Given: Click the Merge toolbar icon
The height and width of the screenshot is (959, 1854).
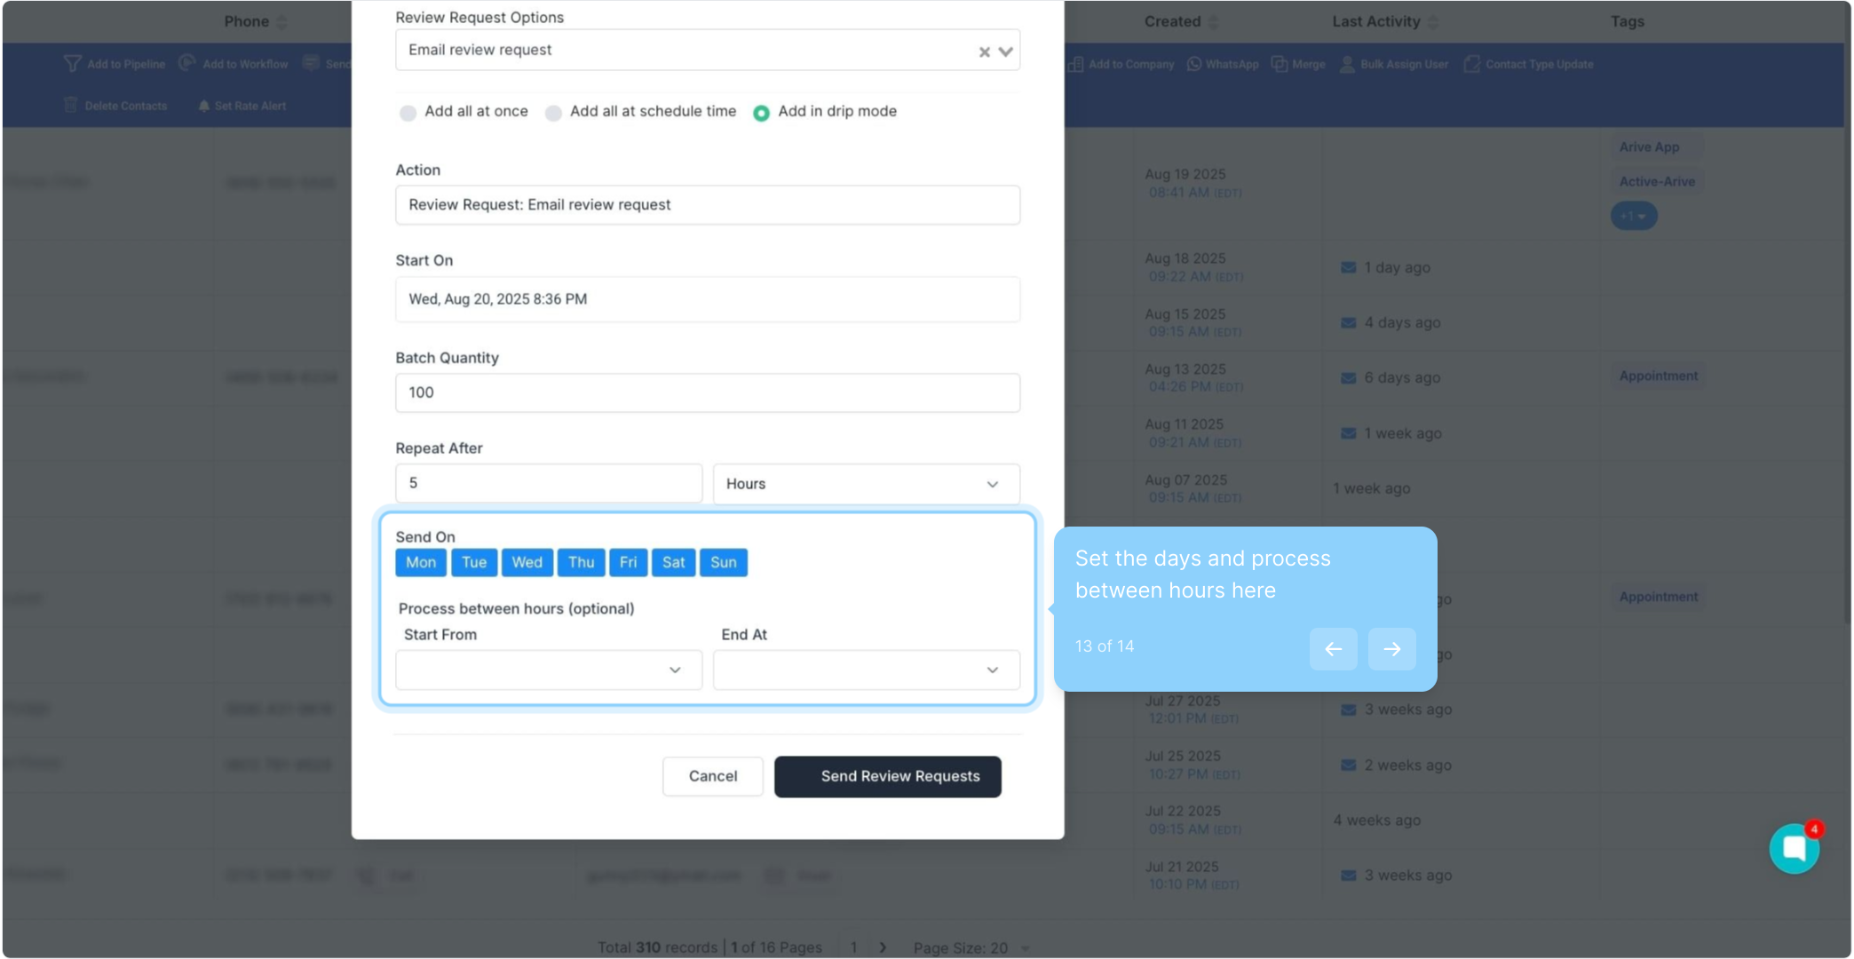Looking at the screenshot, I should (1280, 64).
